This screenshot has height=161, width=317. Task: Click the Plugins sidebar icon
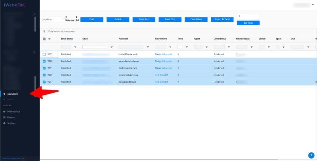[x=4, y=117]
